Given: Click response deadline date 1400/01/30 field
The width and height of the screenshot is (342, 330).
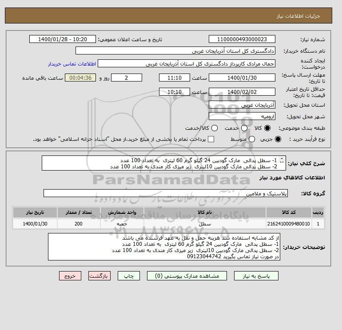Looking at the screenshot, I should pos(242,78).
